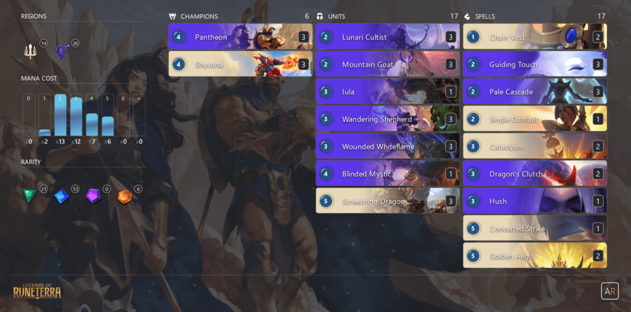Image resolution: width=631 pixels, height=312 pixels.
Task: Select the Screeching Dragon unit card
Action: pos(388,201)
